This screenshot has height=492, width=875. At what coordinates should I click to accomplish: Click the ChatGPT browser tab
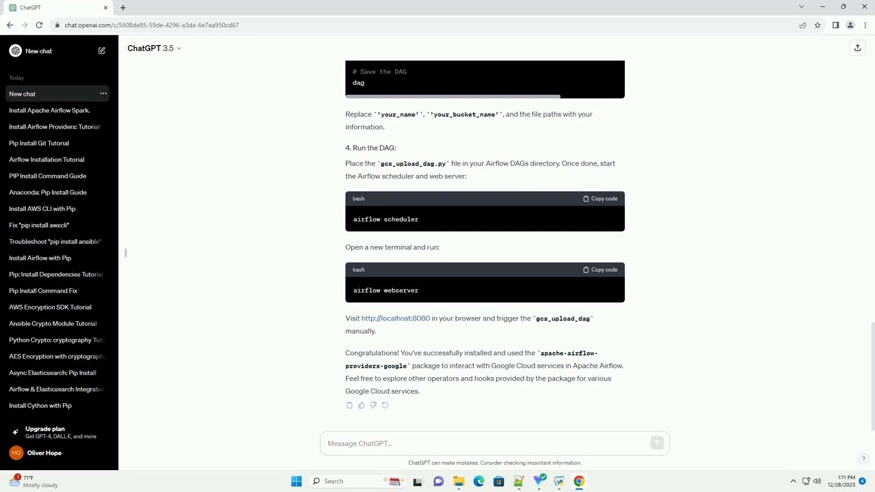tap(58, 8)
